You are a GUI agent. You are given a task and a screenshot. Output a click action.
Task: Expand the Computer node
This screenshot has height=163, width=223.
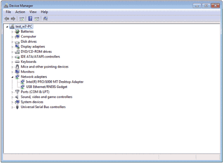pos(12,37)
